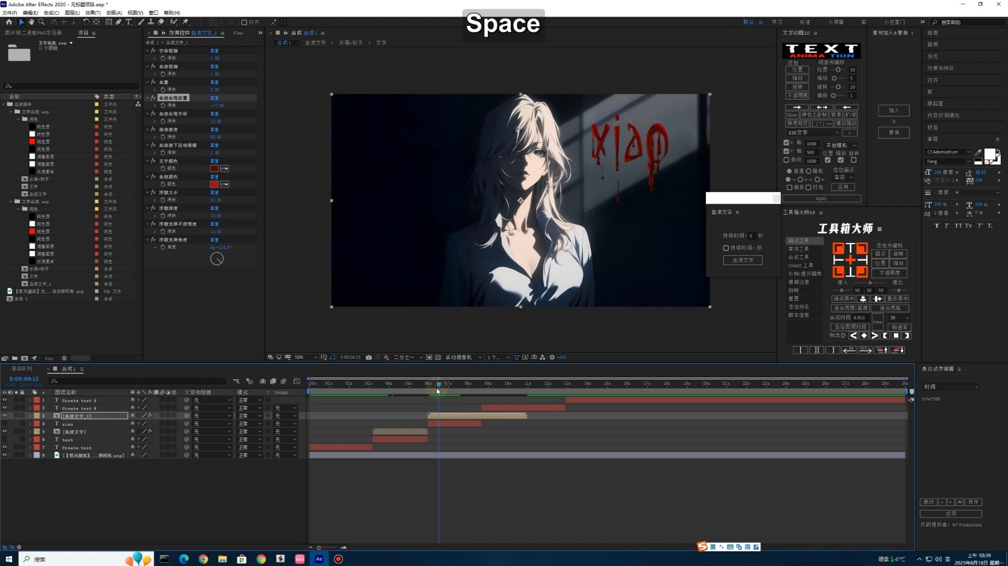Viewport: 1008px width, 566px height.
Task: Click the center anchor point cross icon
Action: pos(850,260)
